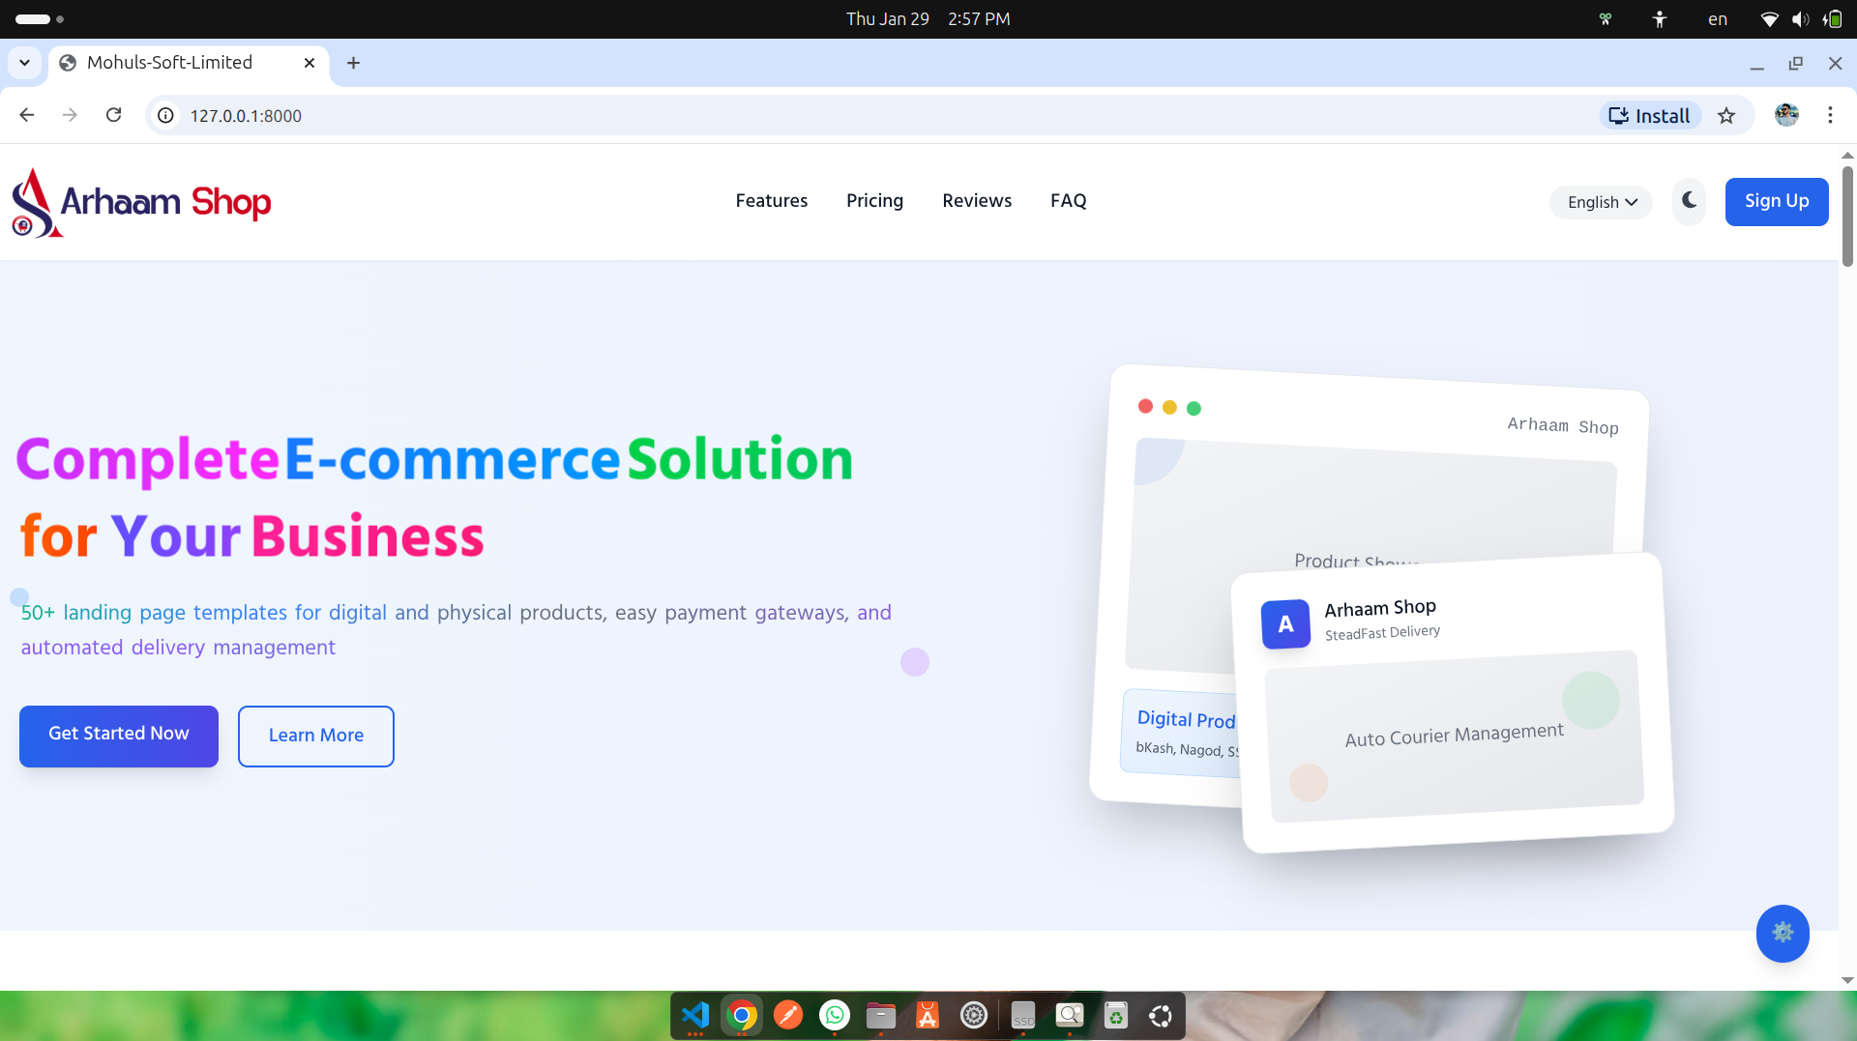Bookmark this page with the star icon

[x=1726, y=116]
